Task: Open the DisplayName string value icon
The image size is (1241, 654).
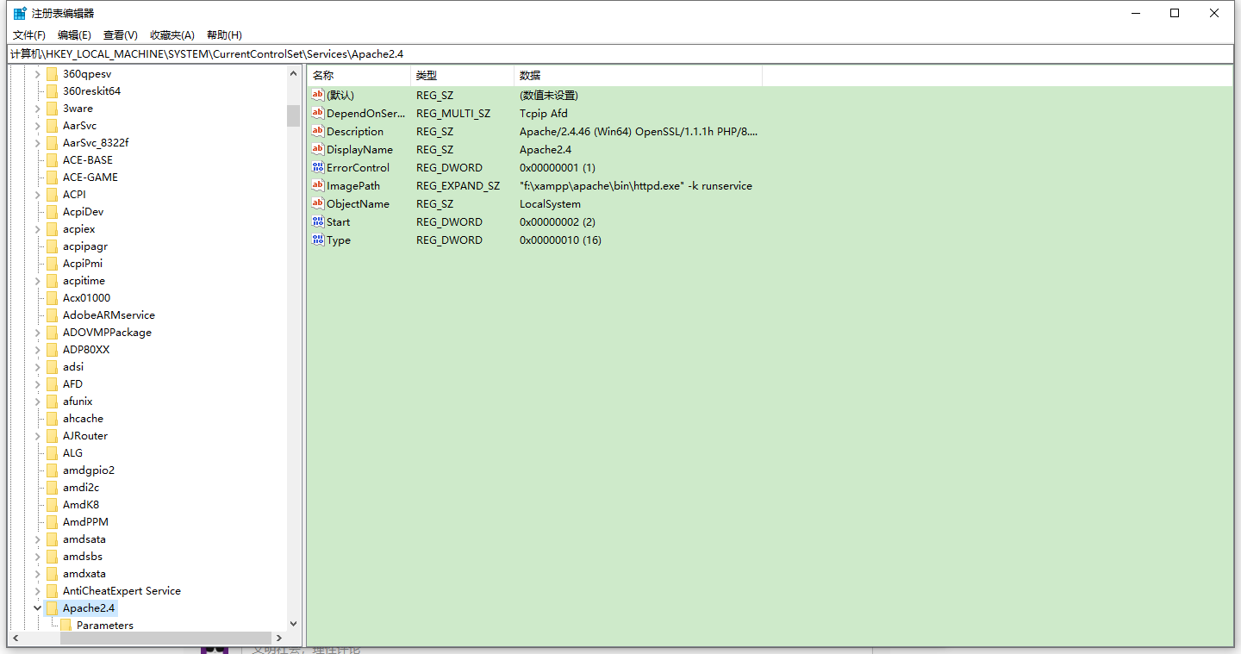Action: click(317, 149)
